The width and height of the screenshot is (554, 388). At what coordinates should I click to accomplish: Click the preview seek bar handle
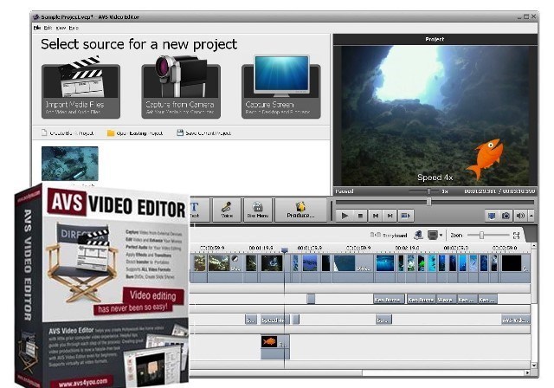(429, 202)
